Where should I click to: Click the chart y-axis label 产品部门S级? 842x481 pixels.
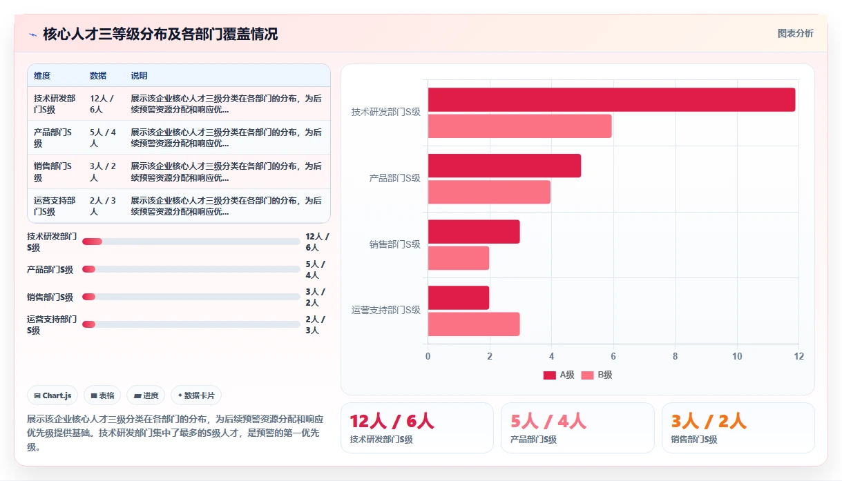pyautogui.click(x=394, y=178)
